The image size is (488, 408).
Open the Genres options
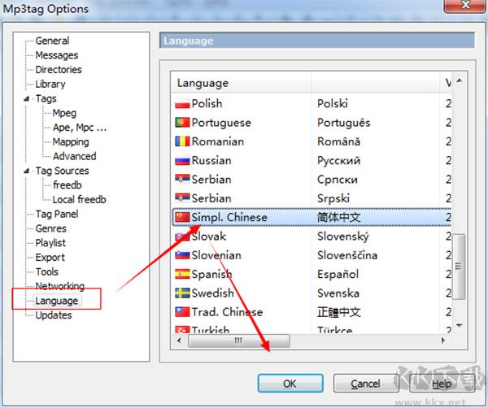coord(50,228)
